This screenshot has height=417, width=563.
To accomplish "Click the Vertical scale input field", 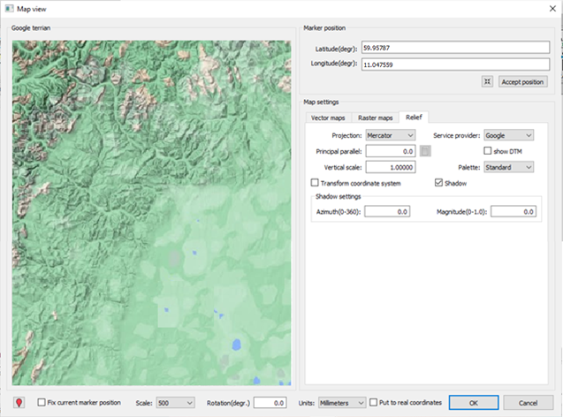I will click(391, 167).
